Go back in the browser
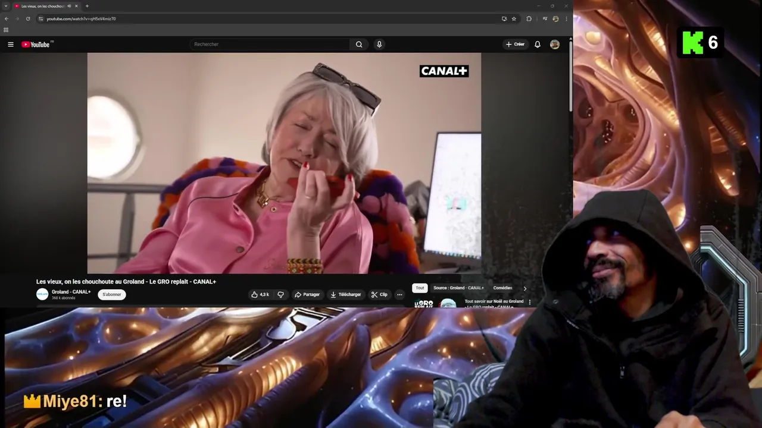The width and height of the screenshot is (762, 428). (x=6, y=18)
